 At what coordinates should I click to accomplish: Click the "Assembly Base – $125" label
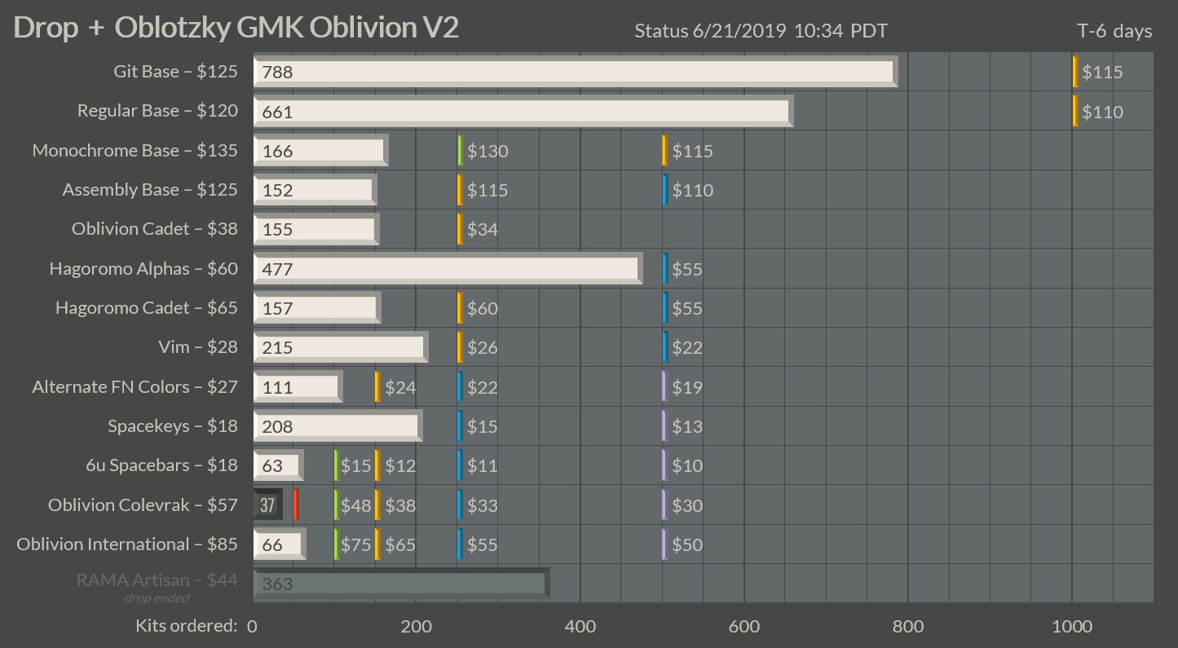pyautogui.click(x=150, y=190)
